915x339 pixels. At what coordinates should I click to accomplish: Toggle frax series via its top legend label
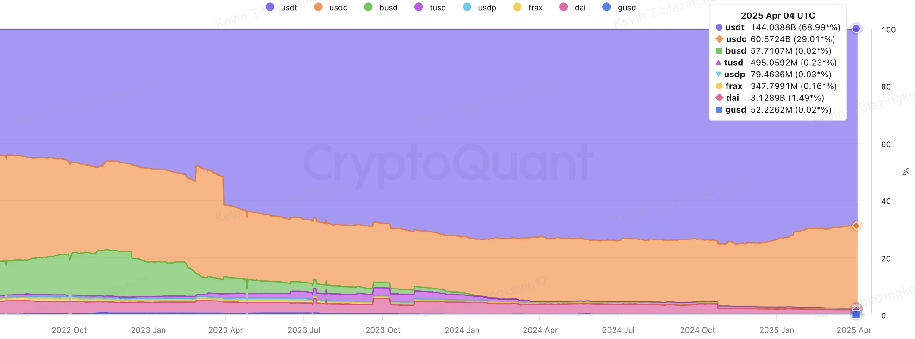pos(535,7)
